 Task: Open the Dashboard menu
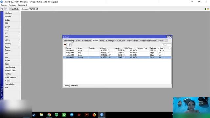click(x=22, y=5)
